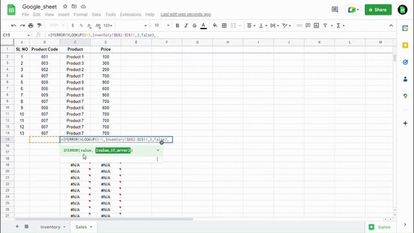Open the text color picker
This screenshot has height=233, width=414.
point(203,26)
